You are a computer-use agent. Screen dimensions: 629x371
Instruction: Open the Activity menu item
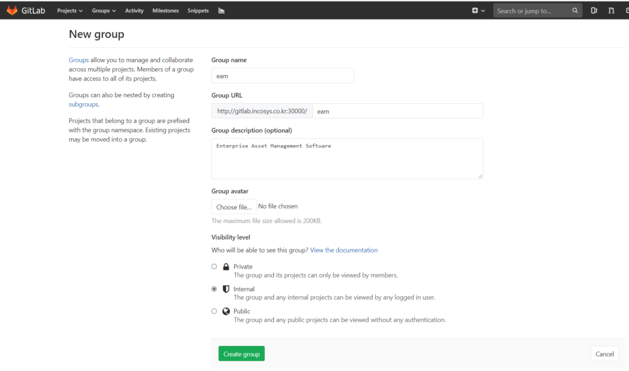coord(134,10)
